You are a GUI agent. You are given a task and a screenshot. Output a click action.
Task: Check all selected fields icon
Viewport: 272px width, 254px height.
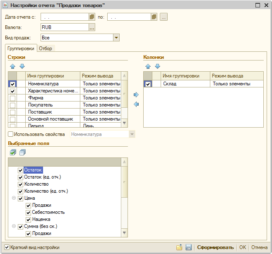click(13, 152)
